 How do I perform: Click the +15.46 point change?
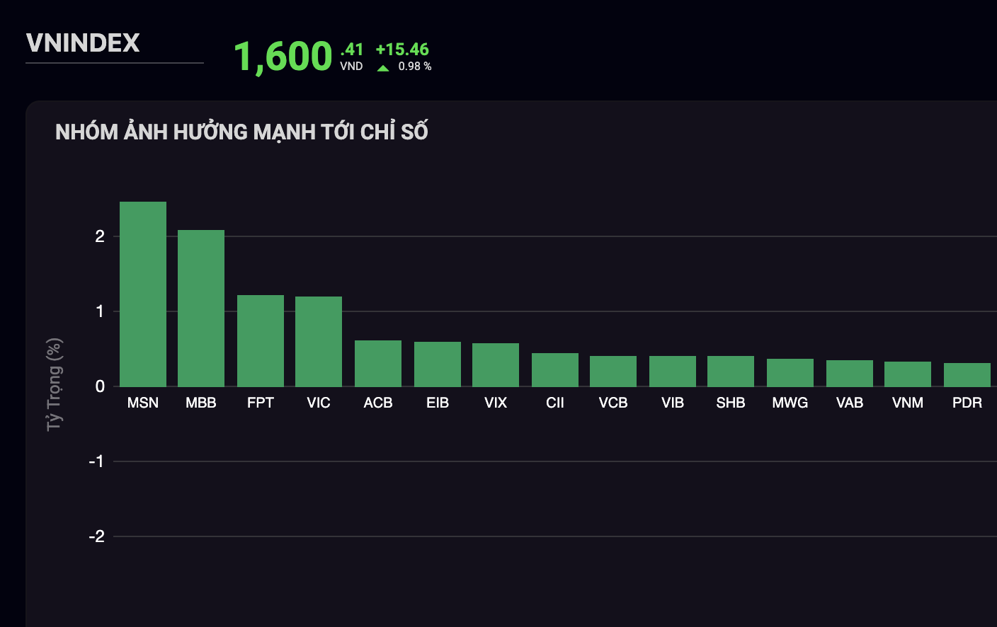coord(402,50)
